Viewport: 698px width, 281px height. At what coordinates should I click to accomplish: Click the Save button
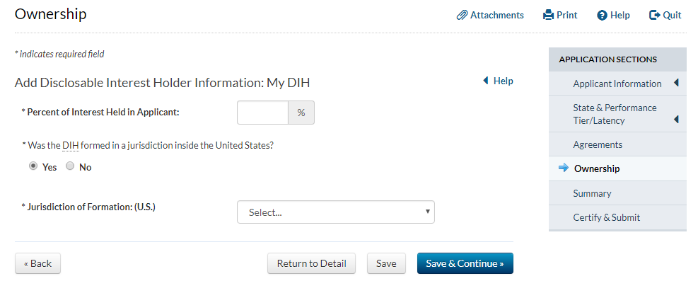[386, 263]
